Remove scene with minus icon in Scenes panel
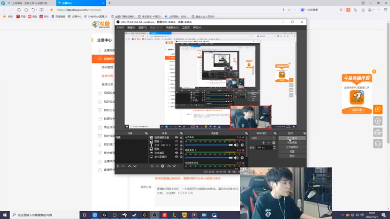This screenshot has width=390, height=219. coord(123,166)
